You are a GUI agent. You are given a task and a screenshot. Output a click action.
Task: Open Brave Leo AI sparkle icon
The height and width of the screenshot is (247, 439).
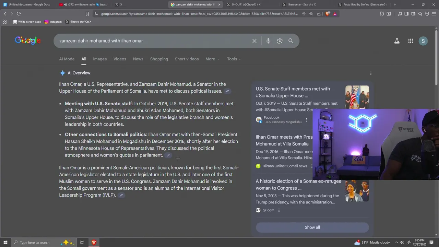coord(420,14)
